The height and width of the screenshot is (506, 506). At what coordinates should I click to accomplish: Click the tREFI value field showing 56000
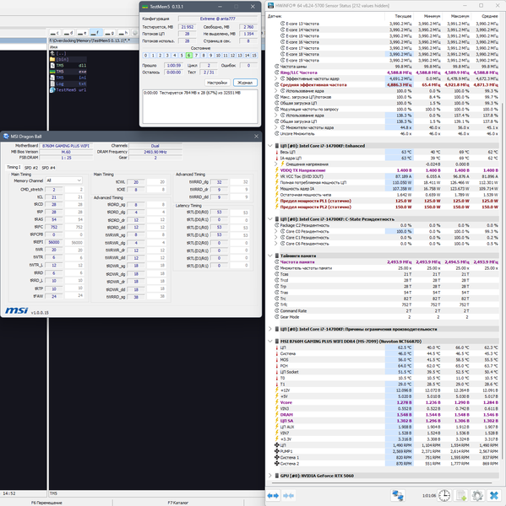pyautogui.click(x=54, y=242)
